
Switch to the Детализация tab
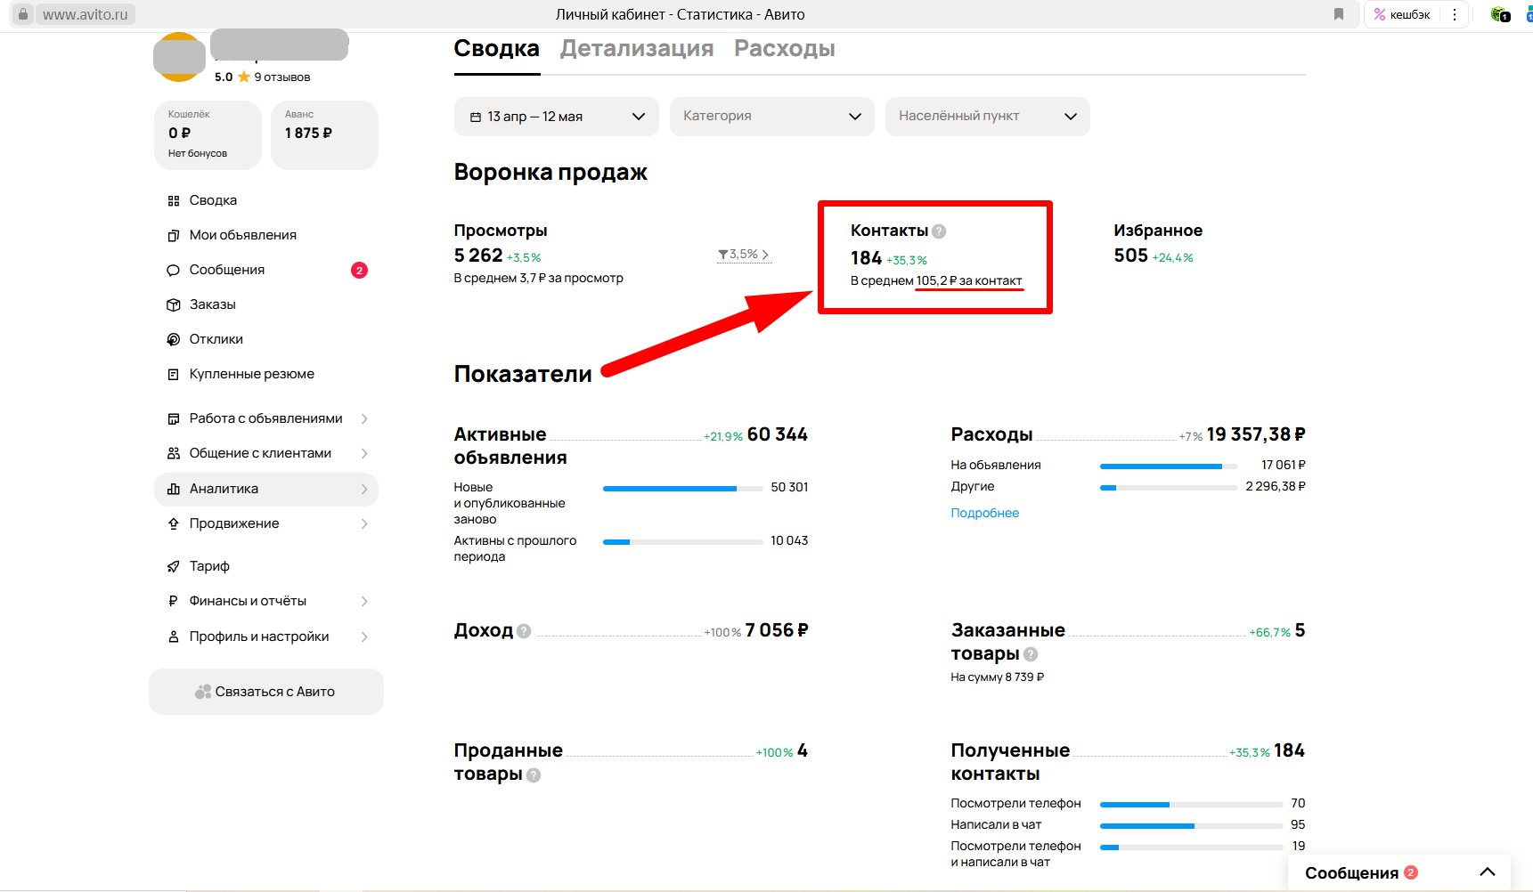tap(636, 48)
